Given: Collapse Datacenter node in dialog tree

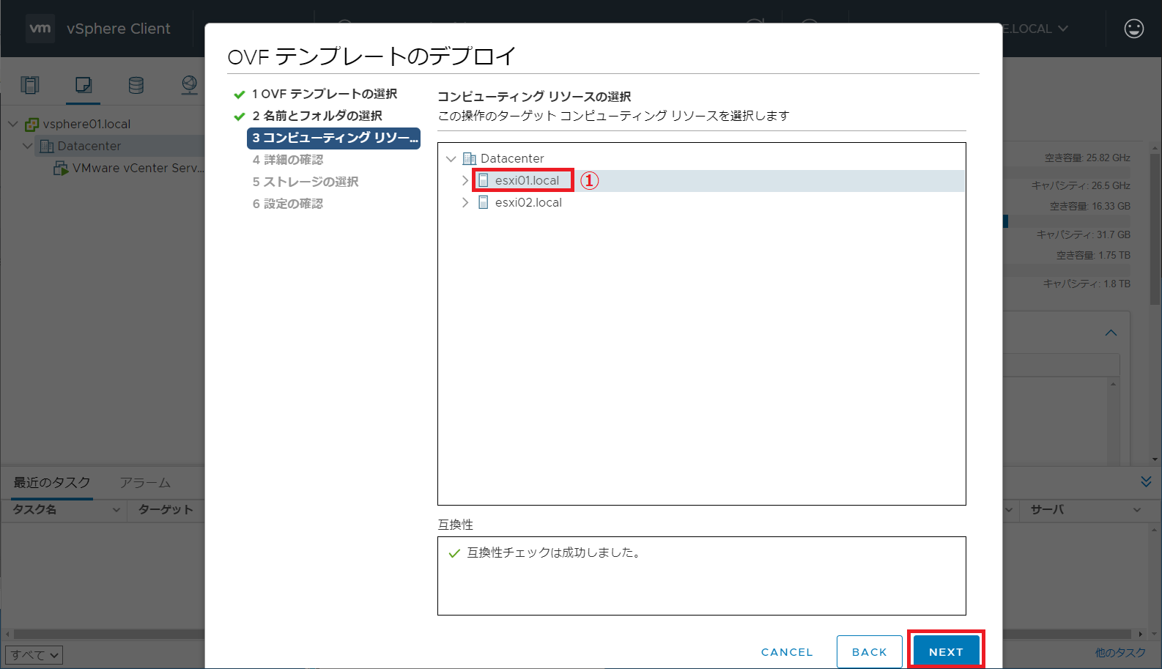Looking at the screenshot, I should pos(451,158).
